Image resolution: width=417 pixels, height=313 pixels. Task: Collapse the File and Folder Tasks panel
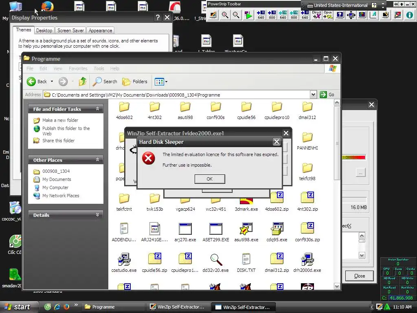coord(98,109)
